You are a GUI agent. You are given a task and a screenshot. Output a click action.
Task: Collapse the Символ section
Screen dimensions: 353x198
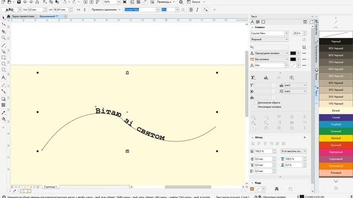click(x=252, y=27)
